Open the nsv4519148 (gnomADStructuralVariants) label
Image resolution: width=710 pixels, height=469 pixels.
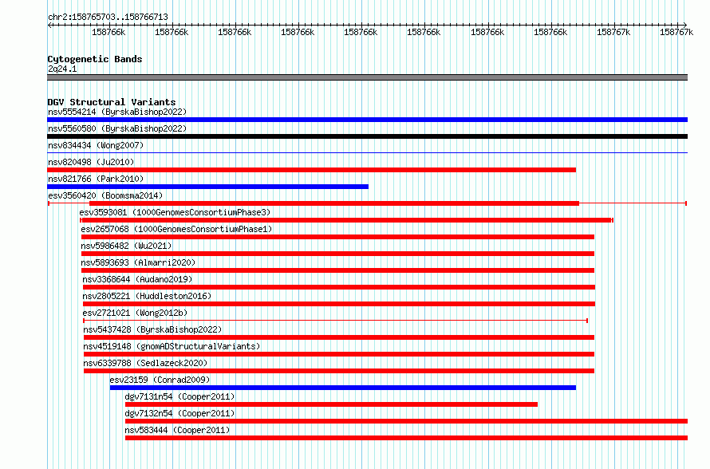(172, 346)
